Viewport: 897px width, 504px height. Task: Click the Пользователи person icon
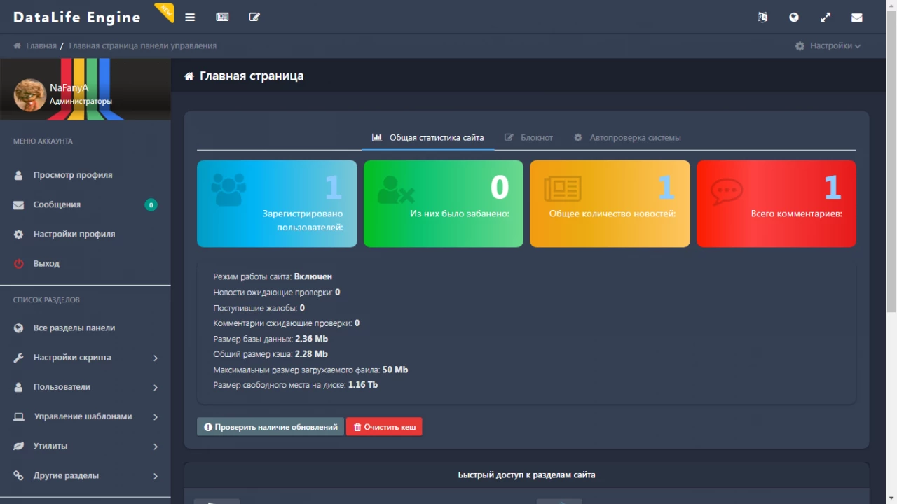(x=19, y=387)
